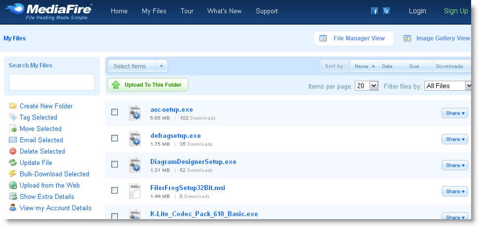Click the Update File refresh icon
Viewport: 479px width, 227px height.
tap(13, 162)
